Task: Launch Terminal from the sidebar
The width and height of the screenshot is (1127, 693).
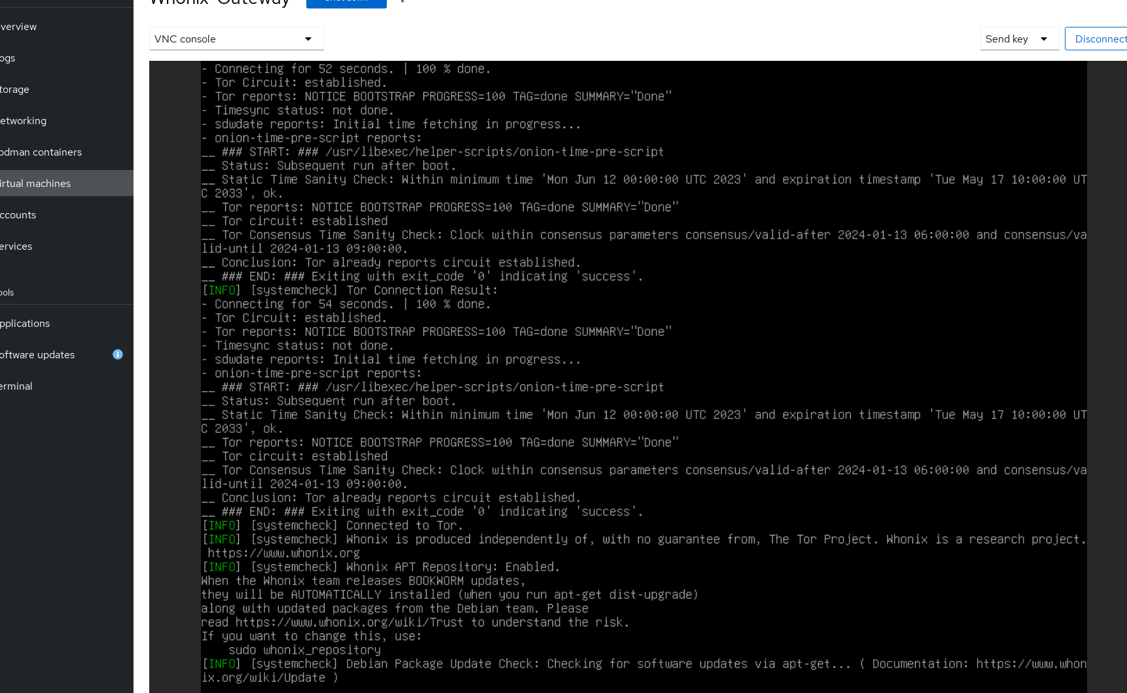Action: click(17, 386)
